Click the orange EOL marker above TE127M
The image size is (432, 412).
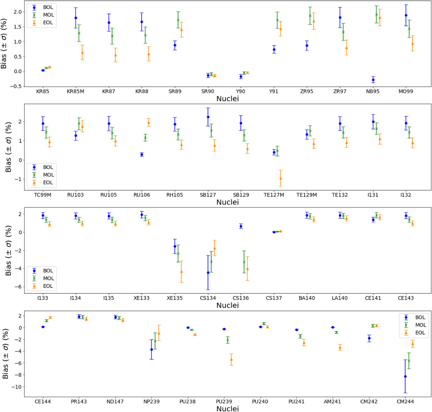click(x=280, y=178)
